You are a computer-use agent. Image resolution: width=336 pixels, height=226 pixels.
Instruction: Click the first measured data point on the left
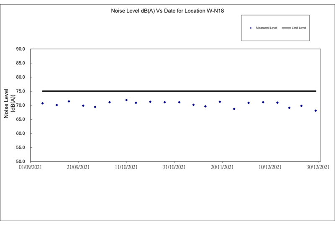(42, 103)
